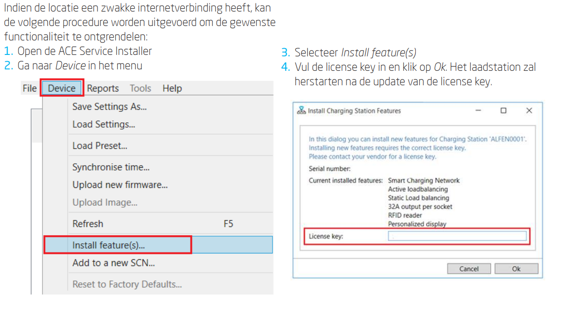Screen dimensions: 564x319
Task: Open the Reports menu
Action: 103,89
